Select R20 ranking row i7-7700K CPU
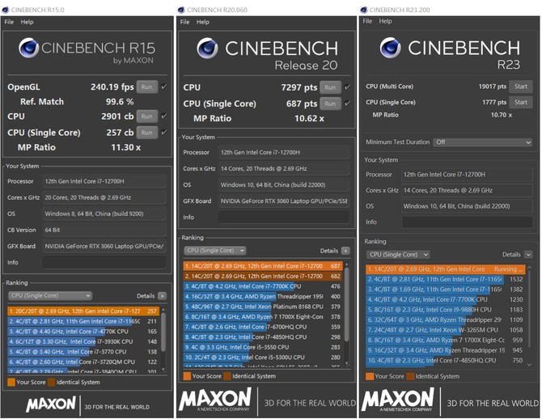Viewport: 542px width, 419px height. pyautogui.click(x=263, y=286)
